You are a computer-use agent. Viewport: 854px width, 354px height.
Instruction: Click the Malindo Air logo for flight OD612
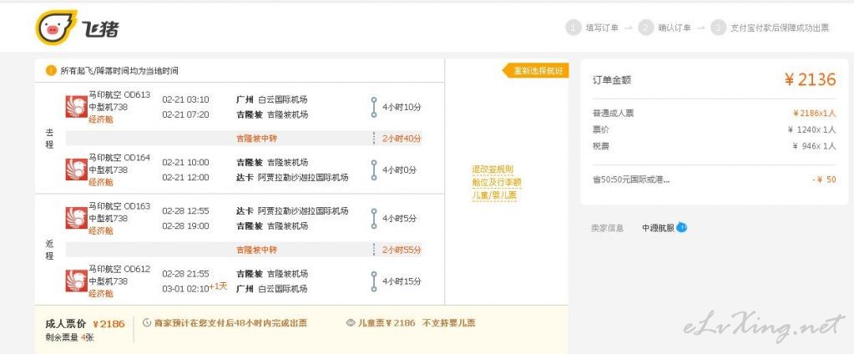(76, 281)
